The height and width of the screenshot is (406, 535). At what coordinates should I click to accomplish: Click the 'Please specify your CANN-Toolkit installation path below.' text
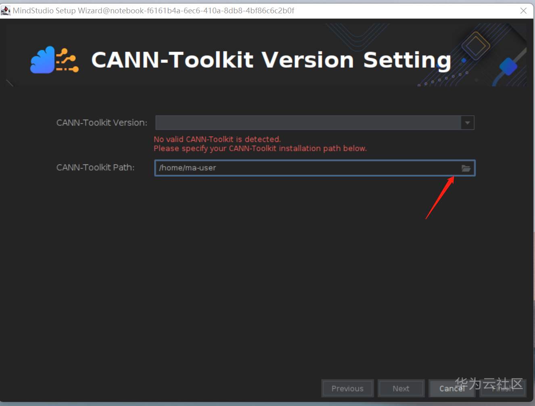[x=260, y=148]
